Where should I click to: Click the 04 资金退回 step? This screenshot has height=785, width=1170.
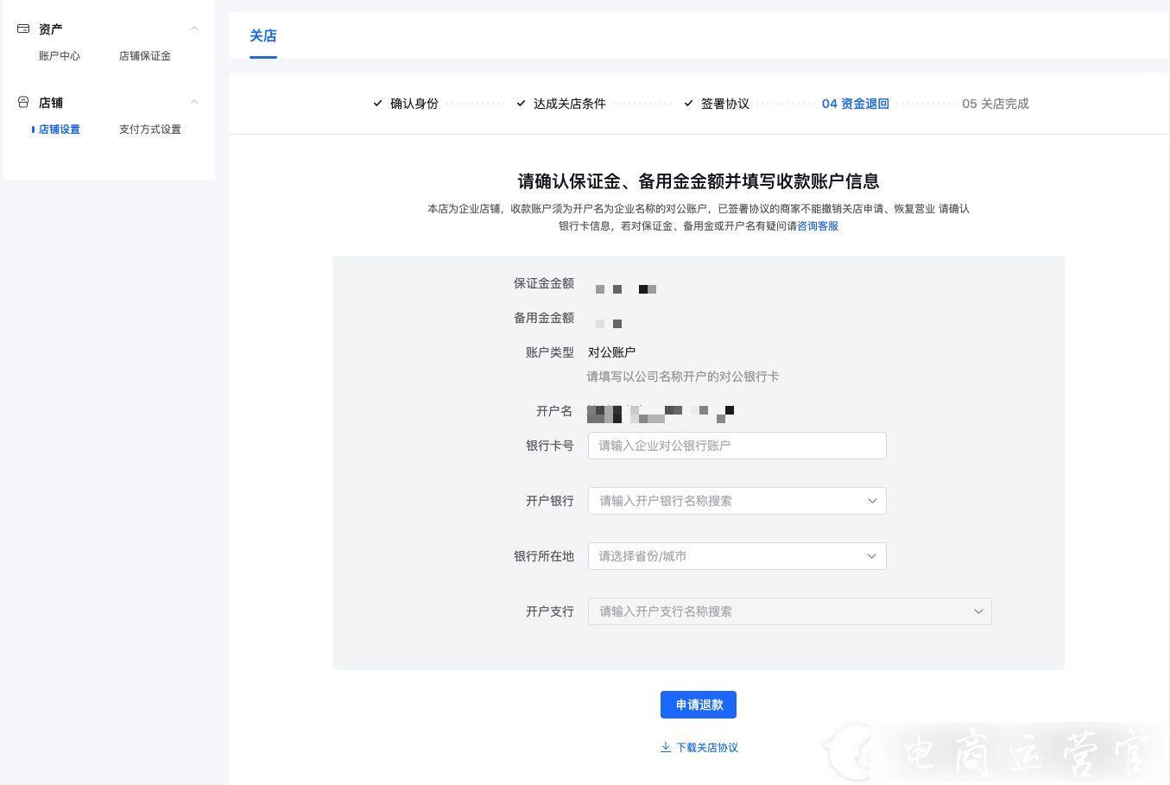pos(856,104)
